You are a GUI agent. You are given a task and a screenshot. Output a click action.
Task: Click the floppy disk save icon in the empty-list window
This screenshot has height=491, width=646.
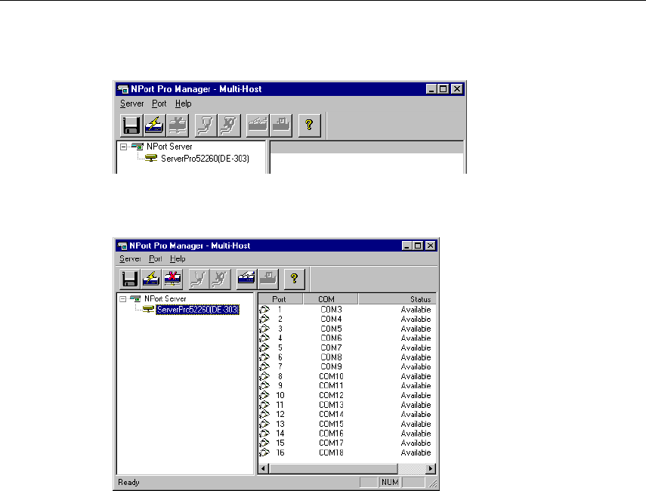[x=131, y=125]
